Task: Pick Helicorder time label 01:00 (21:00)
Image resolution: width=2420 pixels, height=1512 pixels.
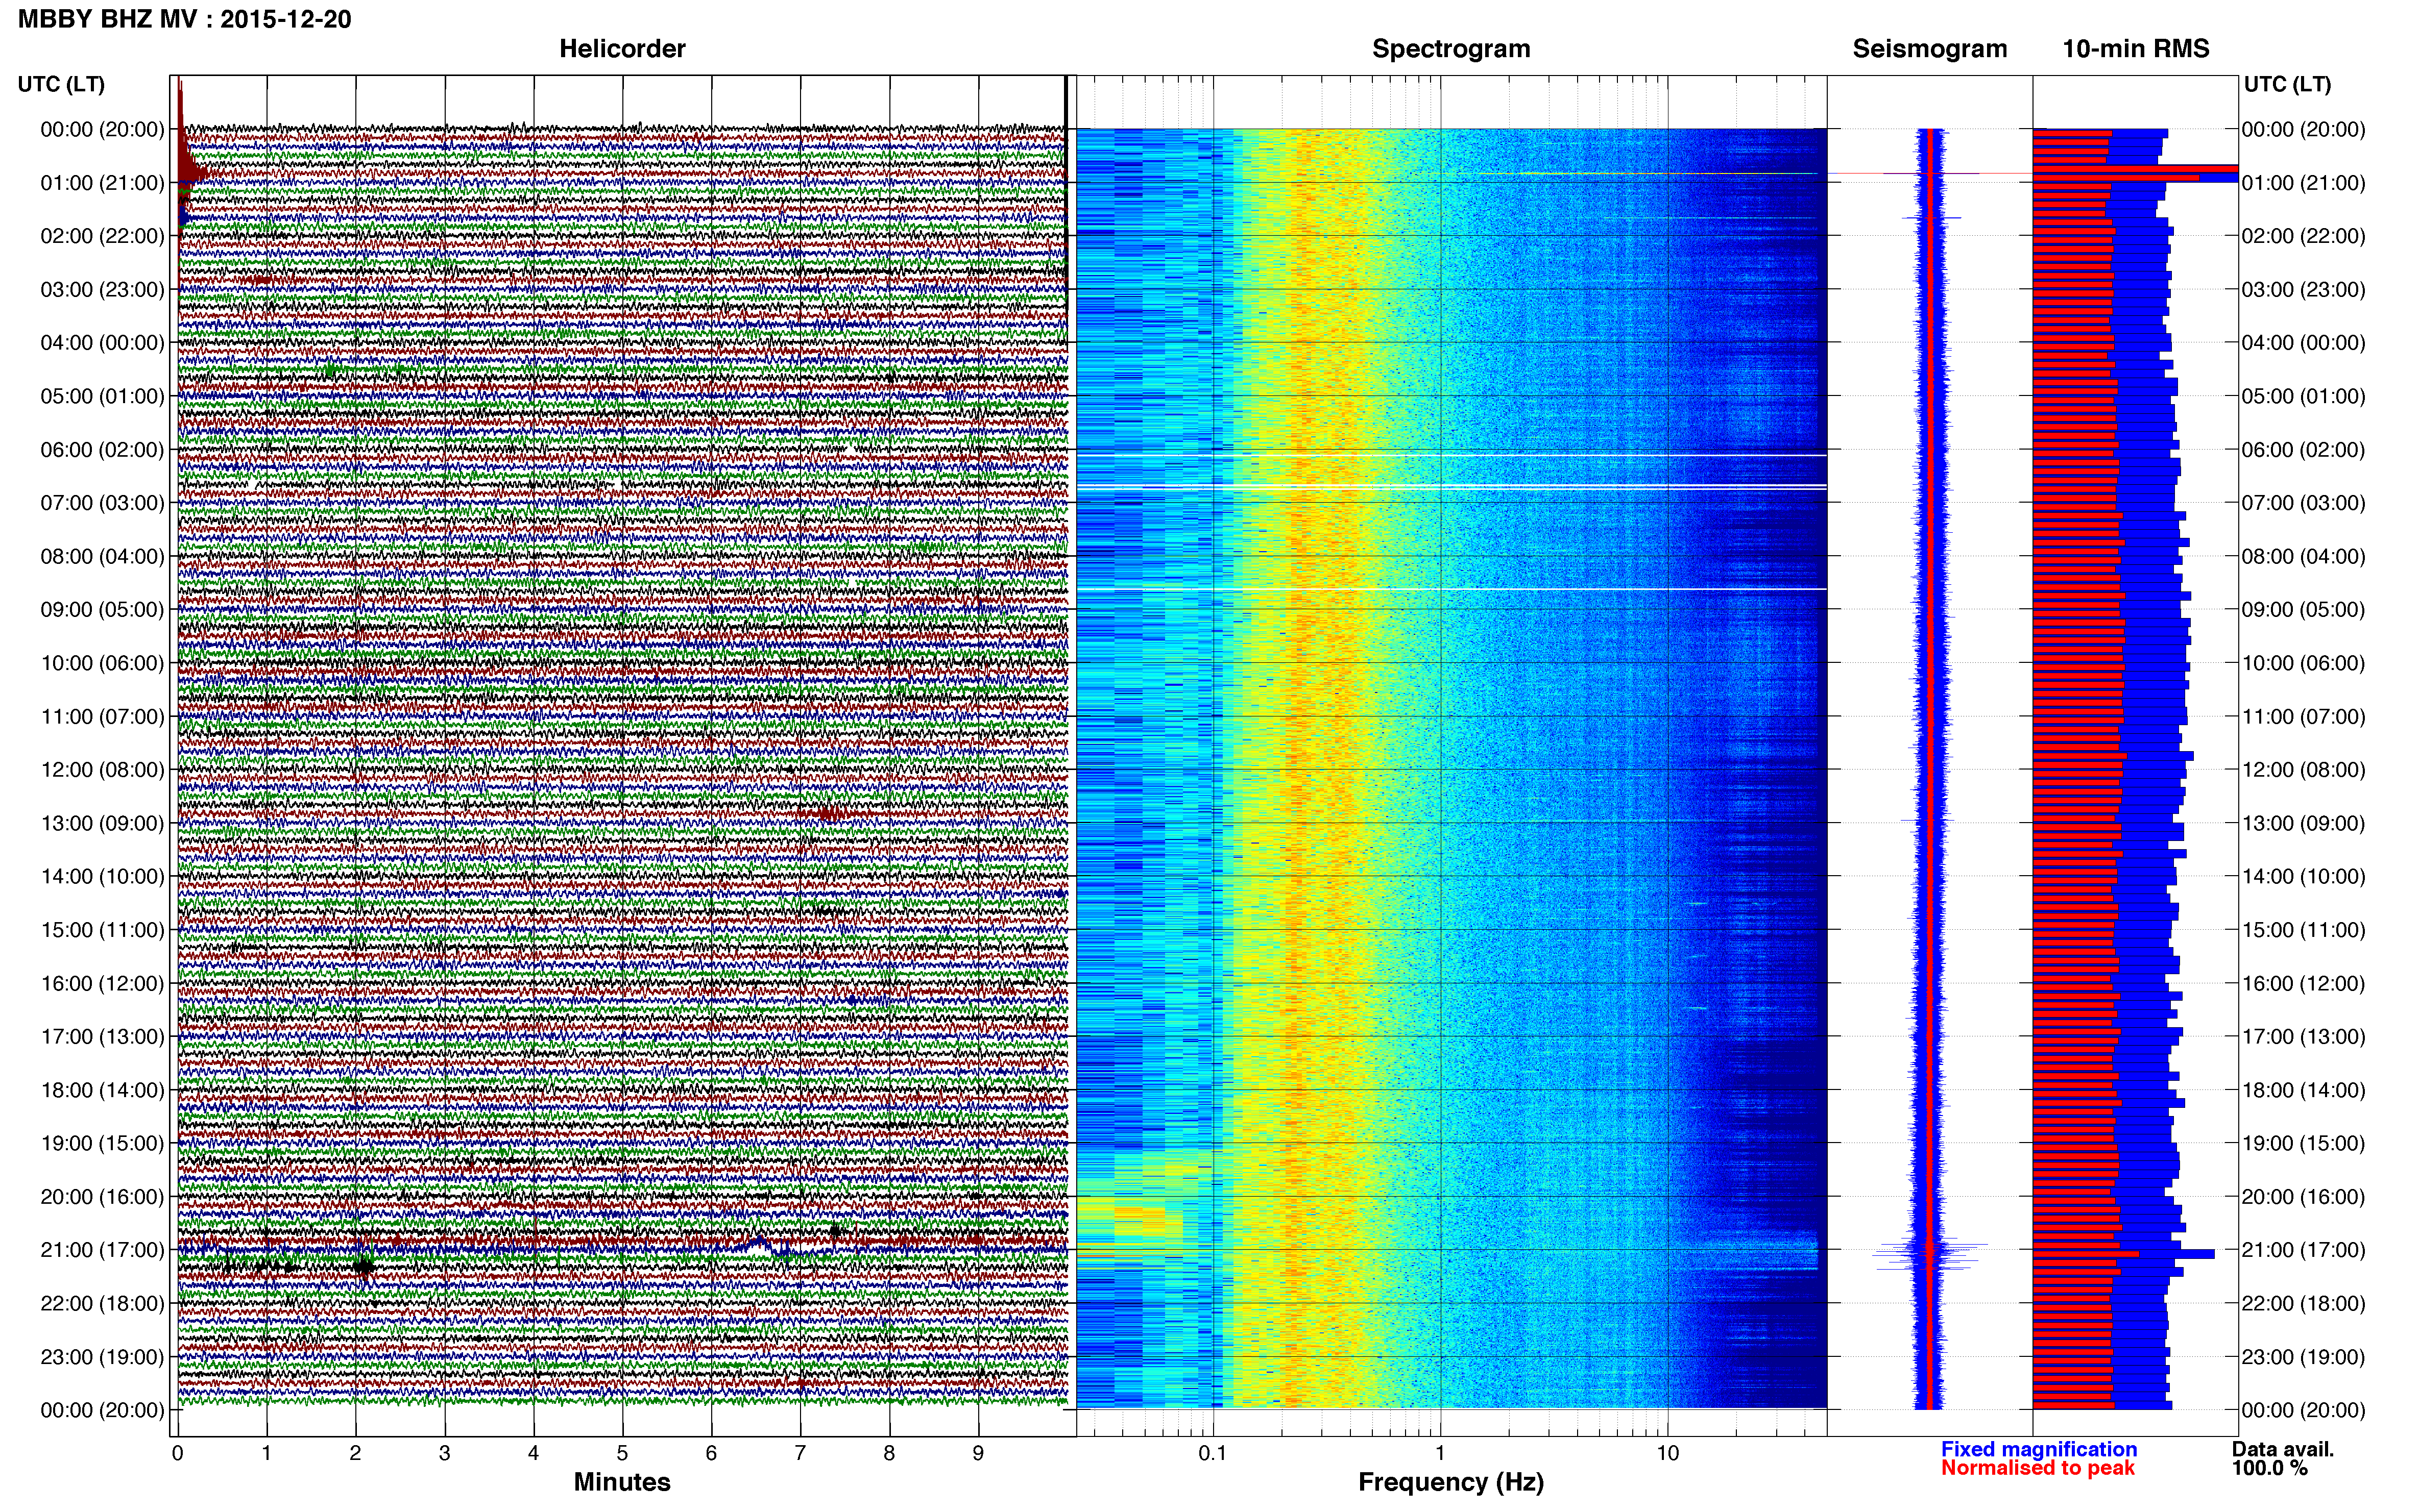Action: [x=102, y=183]
